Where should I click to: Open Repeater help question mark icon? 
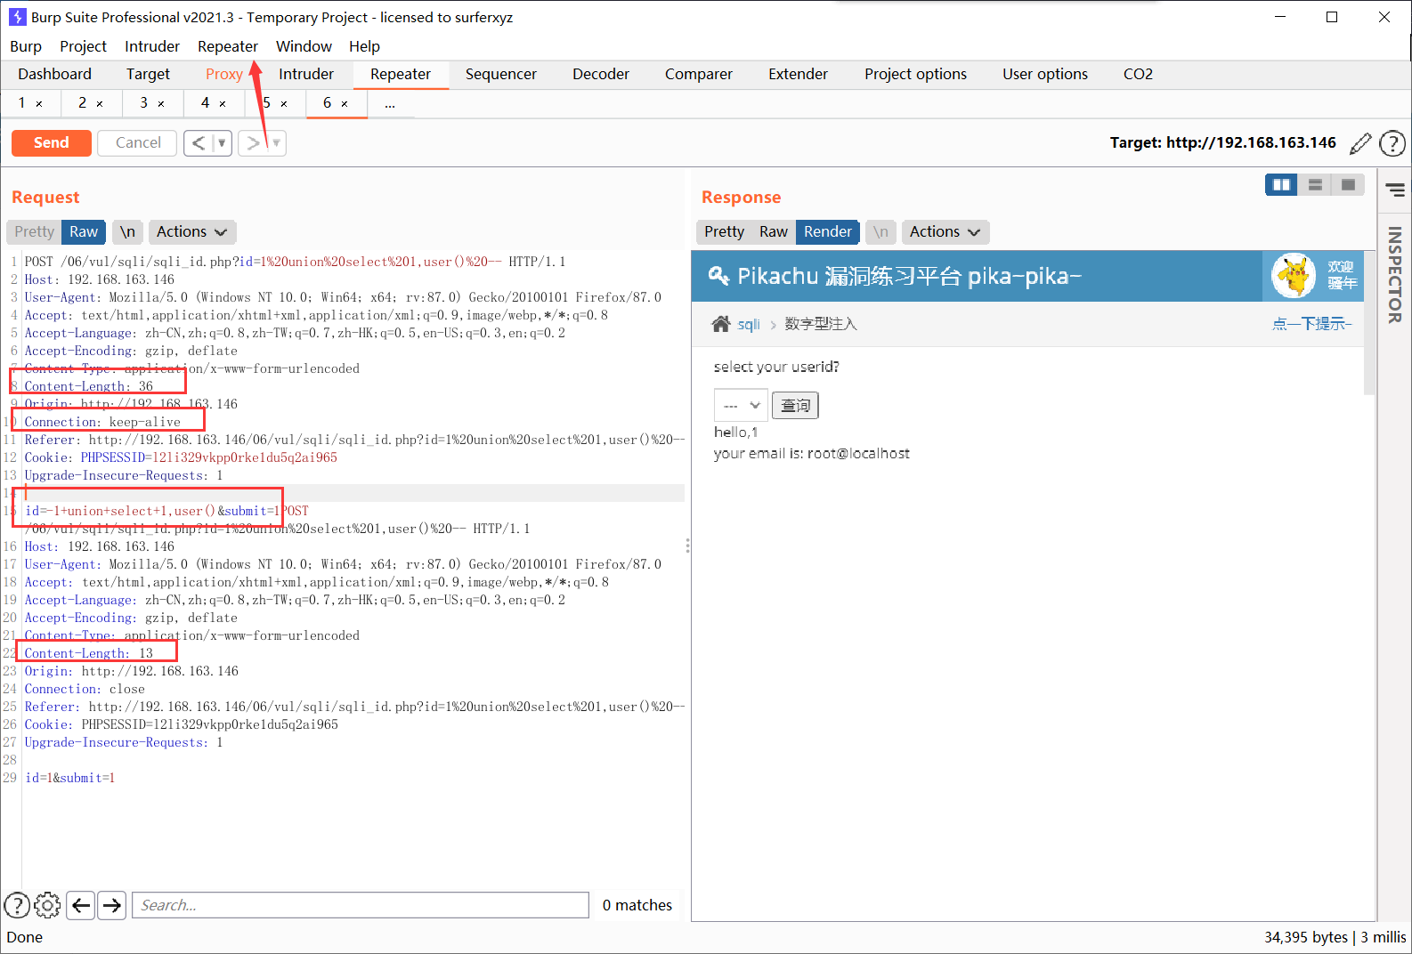coord(1392,142)
